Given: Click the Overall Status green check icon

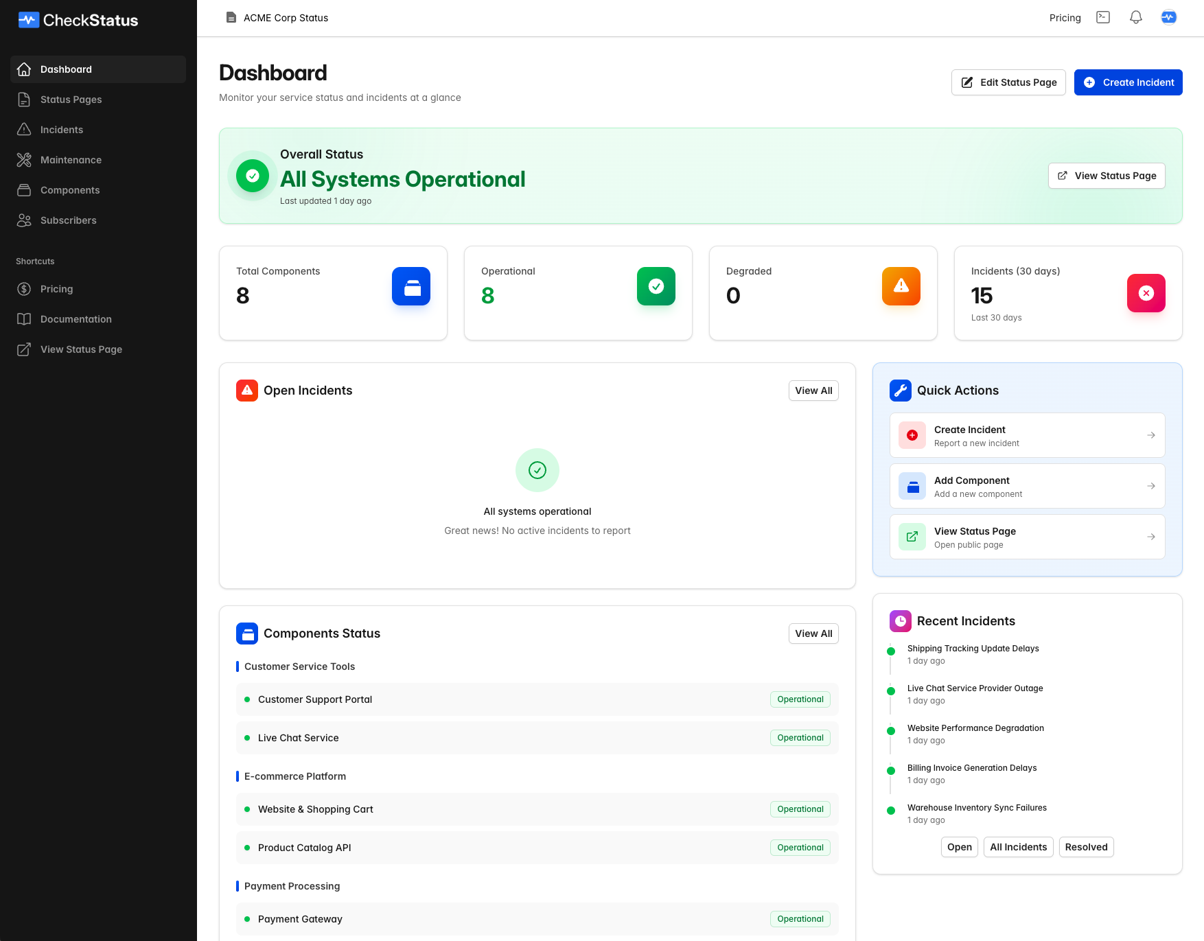Looking at the screenshot, I should point(253,176).
